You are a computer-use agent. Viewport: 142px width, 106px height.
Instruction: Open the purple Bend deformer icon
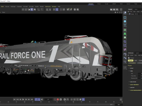coord(125,42)
